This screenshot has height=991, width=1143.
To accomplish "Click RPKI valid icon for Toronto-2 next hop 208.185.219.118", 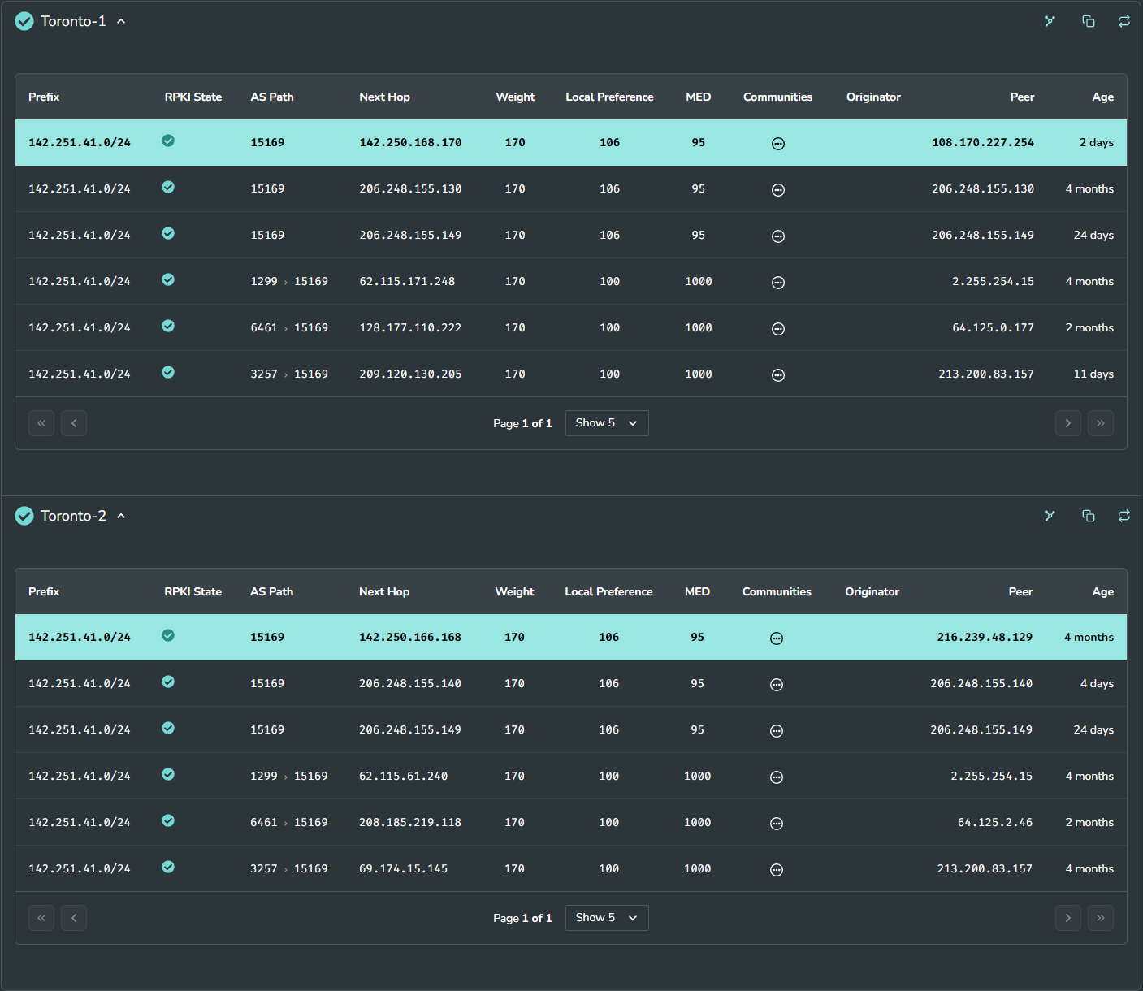I will click(168, 820).
